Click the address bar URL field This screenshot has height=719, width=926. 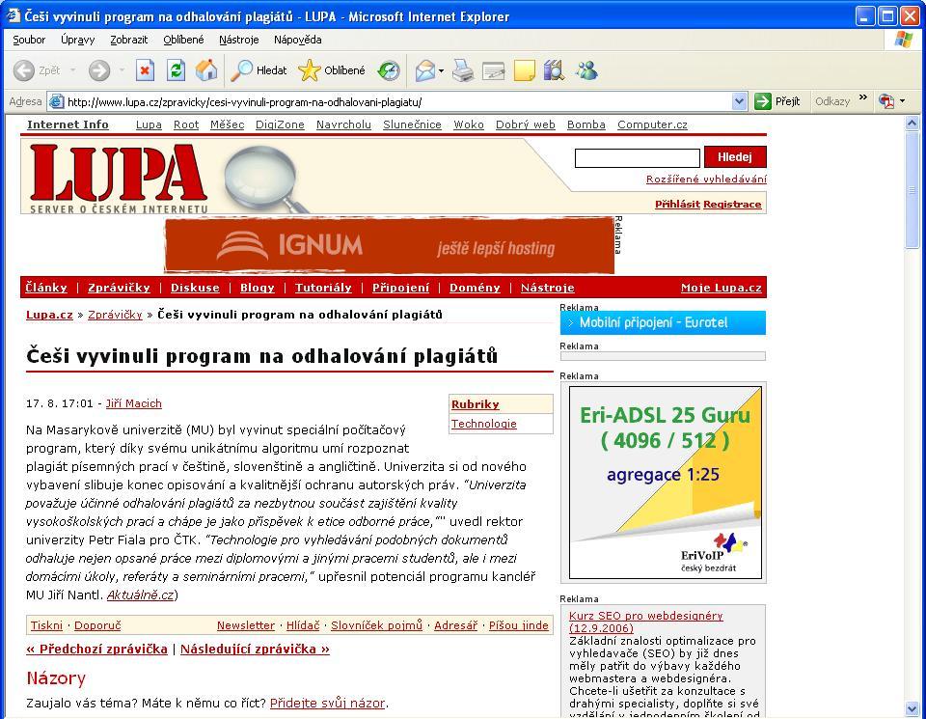click(x=398, y=101)
